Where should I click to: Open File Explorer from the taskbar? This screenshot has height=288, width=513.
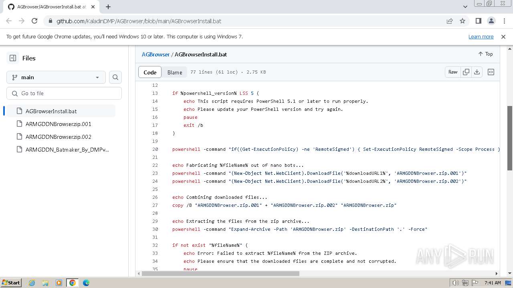pyautogui.click(x=45, y=283)
